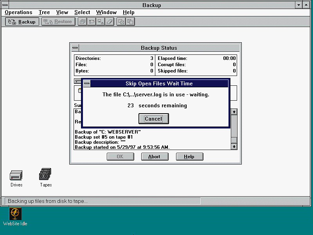
Task: Click the Uncheck files toolbar icon
Action: pos(130,22)
